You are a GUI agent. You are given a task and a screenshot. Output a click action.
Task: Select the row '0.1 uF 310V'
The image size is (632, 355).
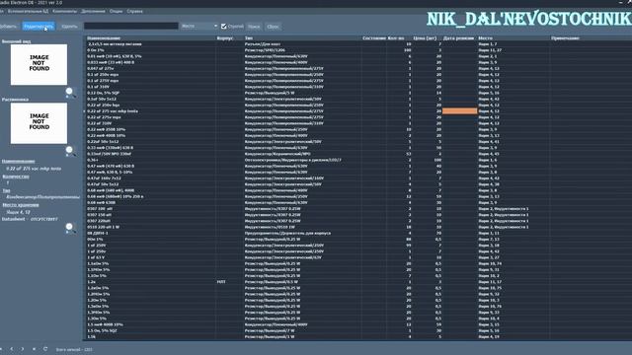[357, 87]
